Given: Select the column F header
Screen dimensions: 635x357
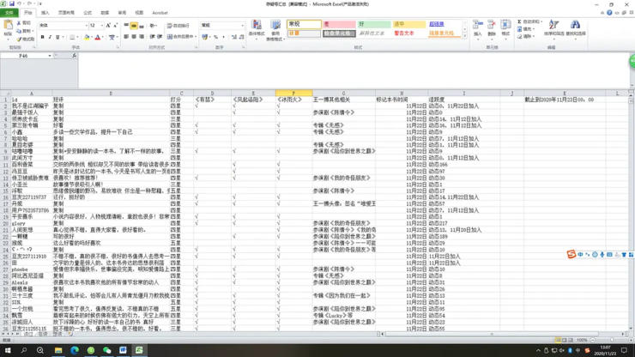Looking at the screenshot, I should 293,94.
